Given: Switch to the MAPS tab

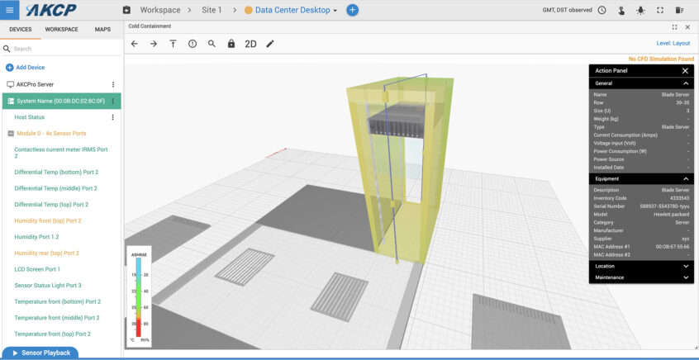Looking at the screenshot, I should (x=102, y=30).
